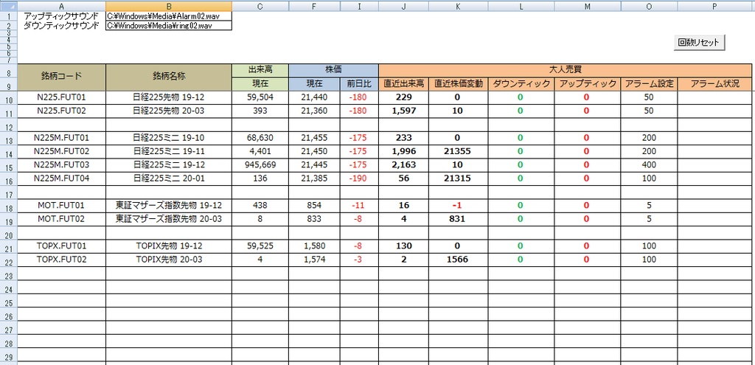The image size is (755, 365).
Task: Select row 15 header
Action: 9,165
